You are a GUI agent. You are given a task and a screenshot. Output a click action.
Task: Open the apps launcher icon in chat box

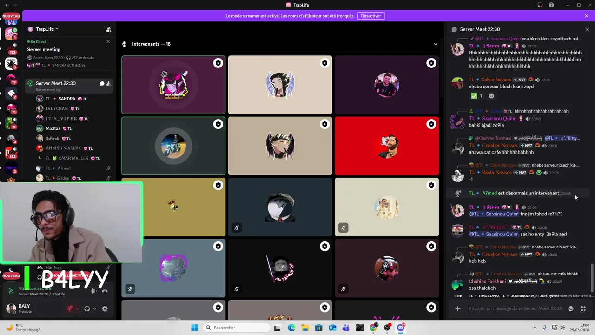(583, 308)
